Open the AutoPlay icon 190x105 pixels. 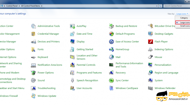click(x=72, y=26)
